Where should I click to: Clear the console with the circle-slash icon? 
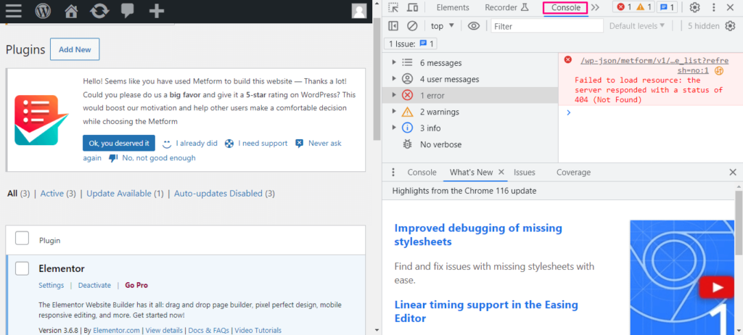412,26
